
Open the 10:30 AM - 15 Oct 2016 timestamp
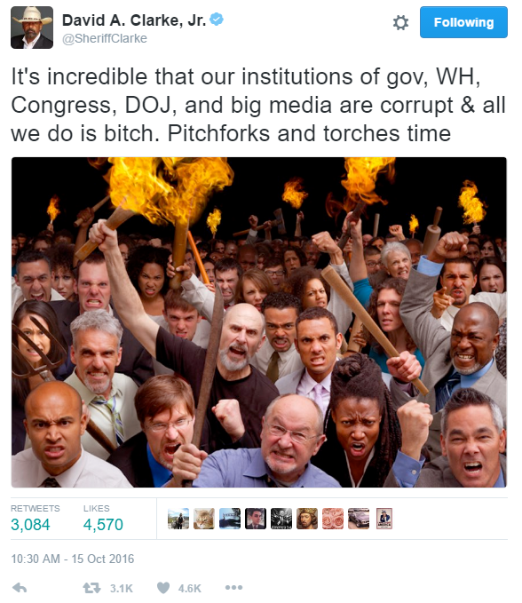(x=73, y=559)
